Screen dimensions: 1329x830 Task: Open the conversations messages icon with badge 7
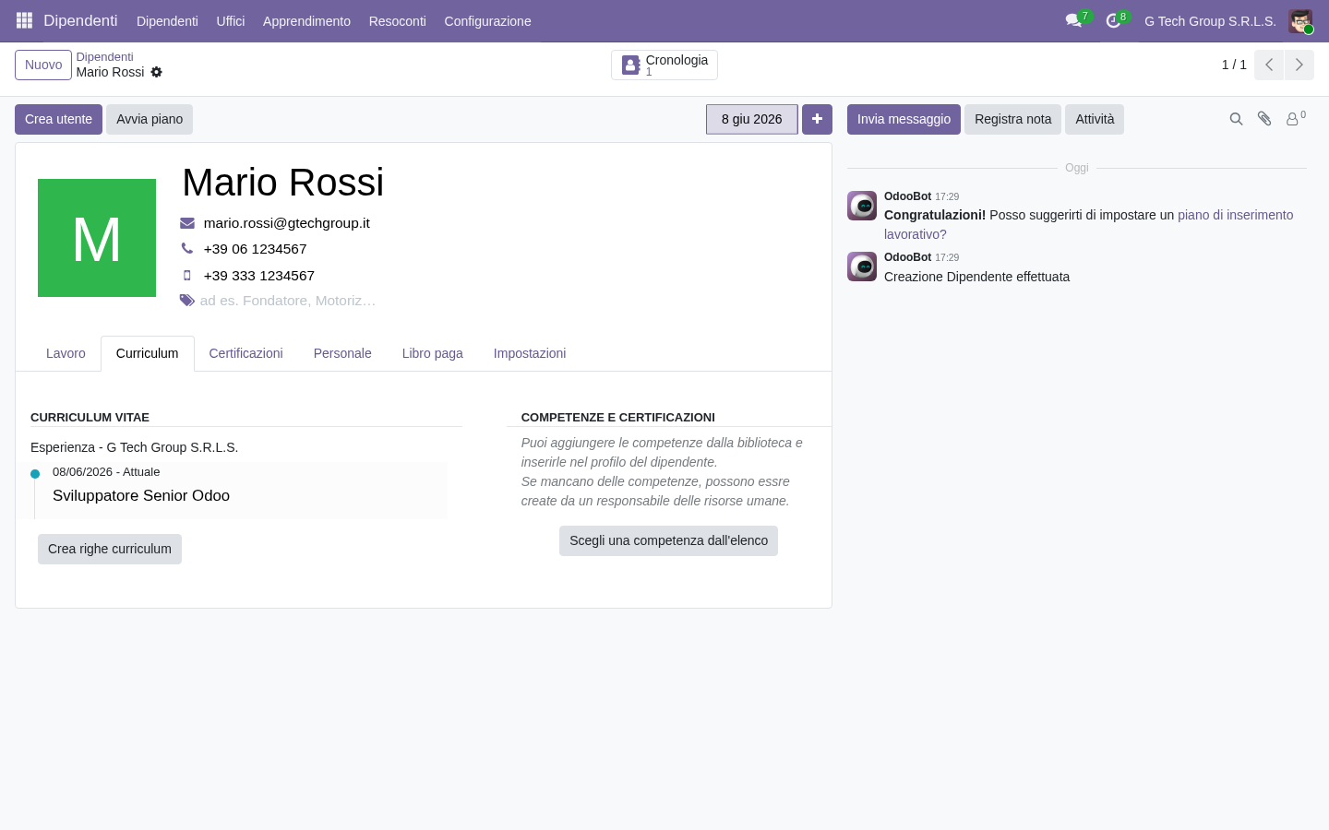point(1074,20)
